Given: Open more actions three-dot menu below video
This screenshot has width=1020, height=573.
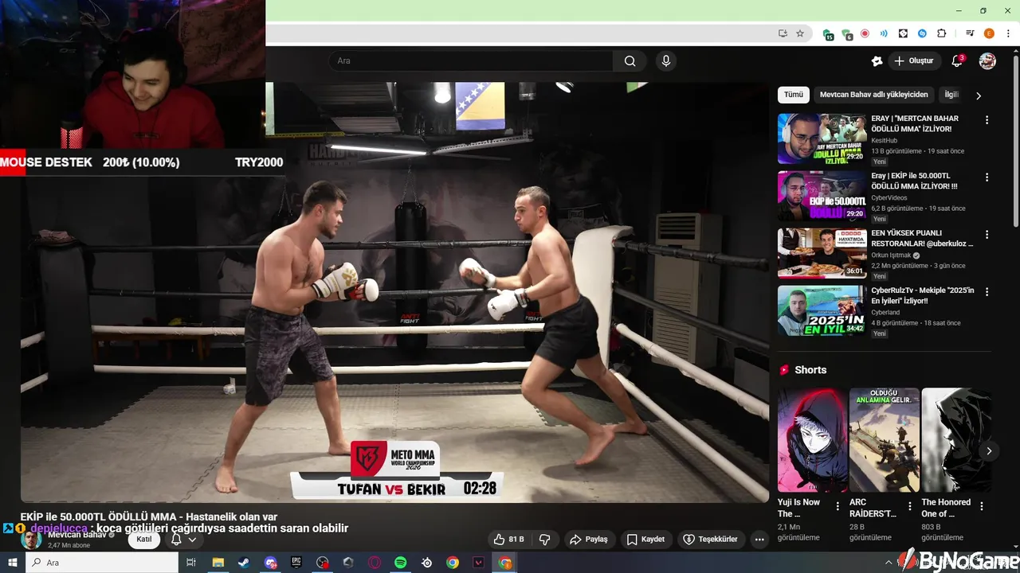Looking at the screenshot, I should [759, 540].
